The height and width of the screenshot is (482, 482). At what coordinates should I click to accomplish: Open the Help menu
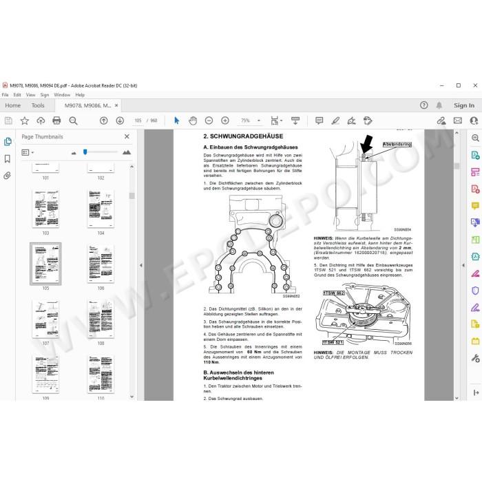pyautogui.click(x=80, y=95)
